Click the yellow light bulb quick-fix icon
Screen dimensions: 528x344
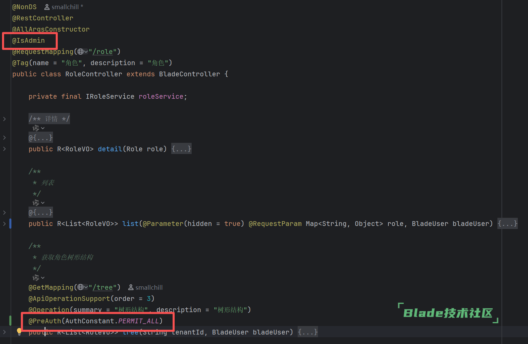pos(19,331)
